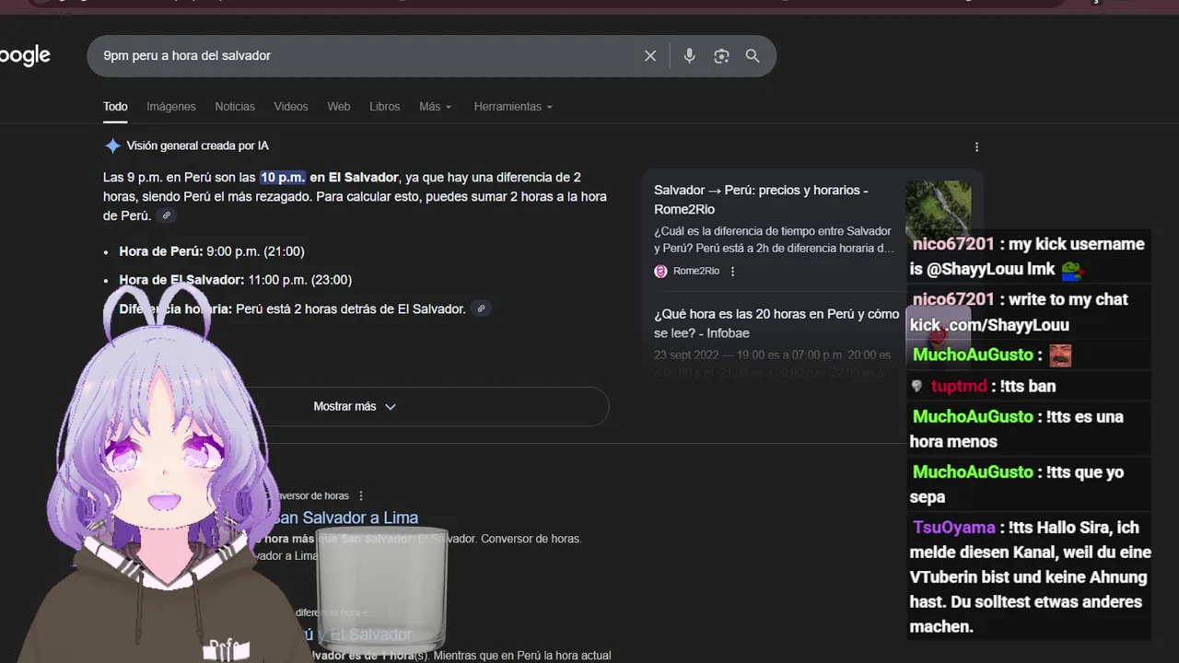Click badge icon beside tuptmd username
Screen dimensions: 1179x663
916,386
